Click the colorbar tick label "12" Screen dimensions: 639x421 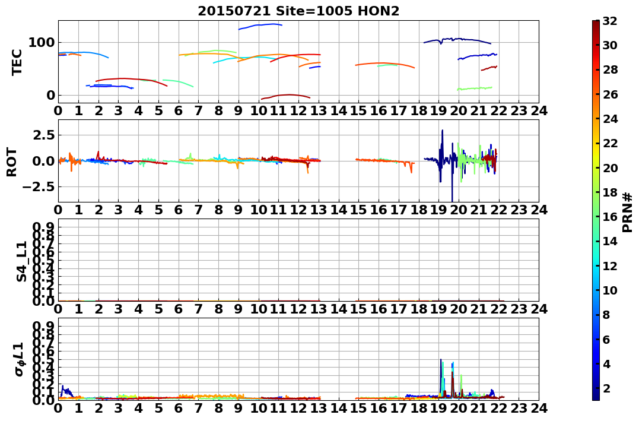(x=610, y=265)
